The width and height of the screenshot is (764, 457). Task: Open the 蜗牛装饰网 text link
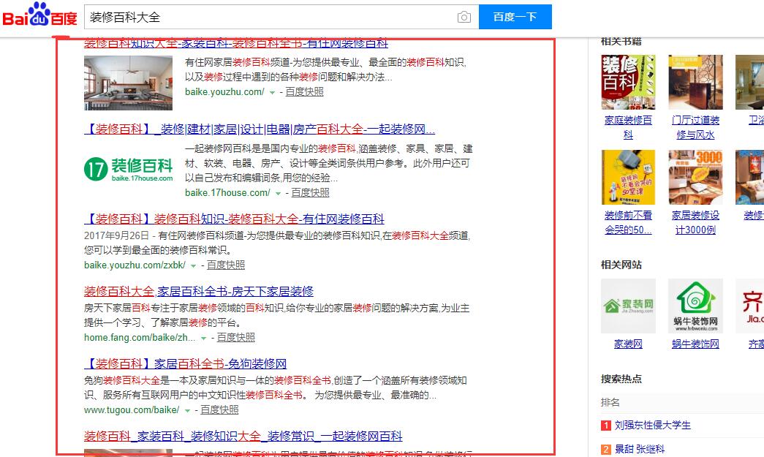click(x=695, y=344)
